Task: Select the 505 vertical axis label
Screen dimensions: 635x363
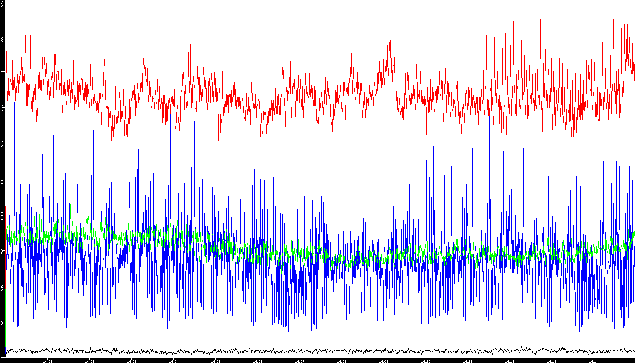Action: 2,288
